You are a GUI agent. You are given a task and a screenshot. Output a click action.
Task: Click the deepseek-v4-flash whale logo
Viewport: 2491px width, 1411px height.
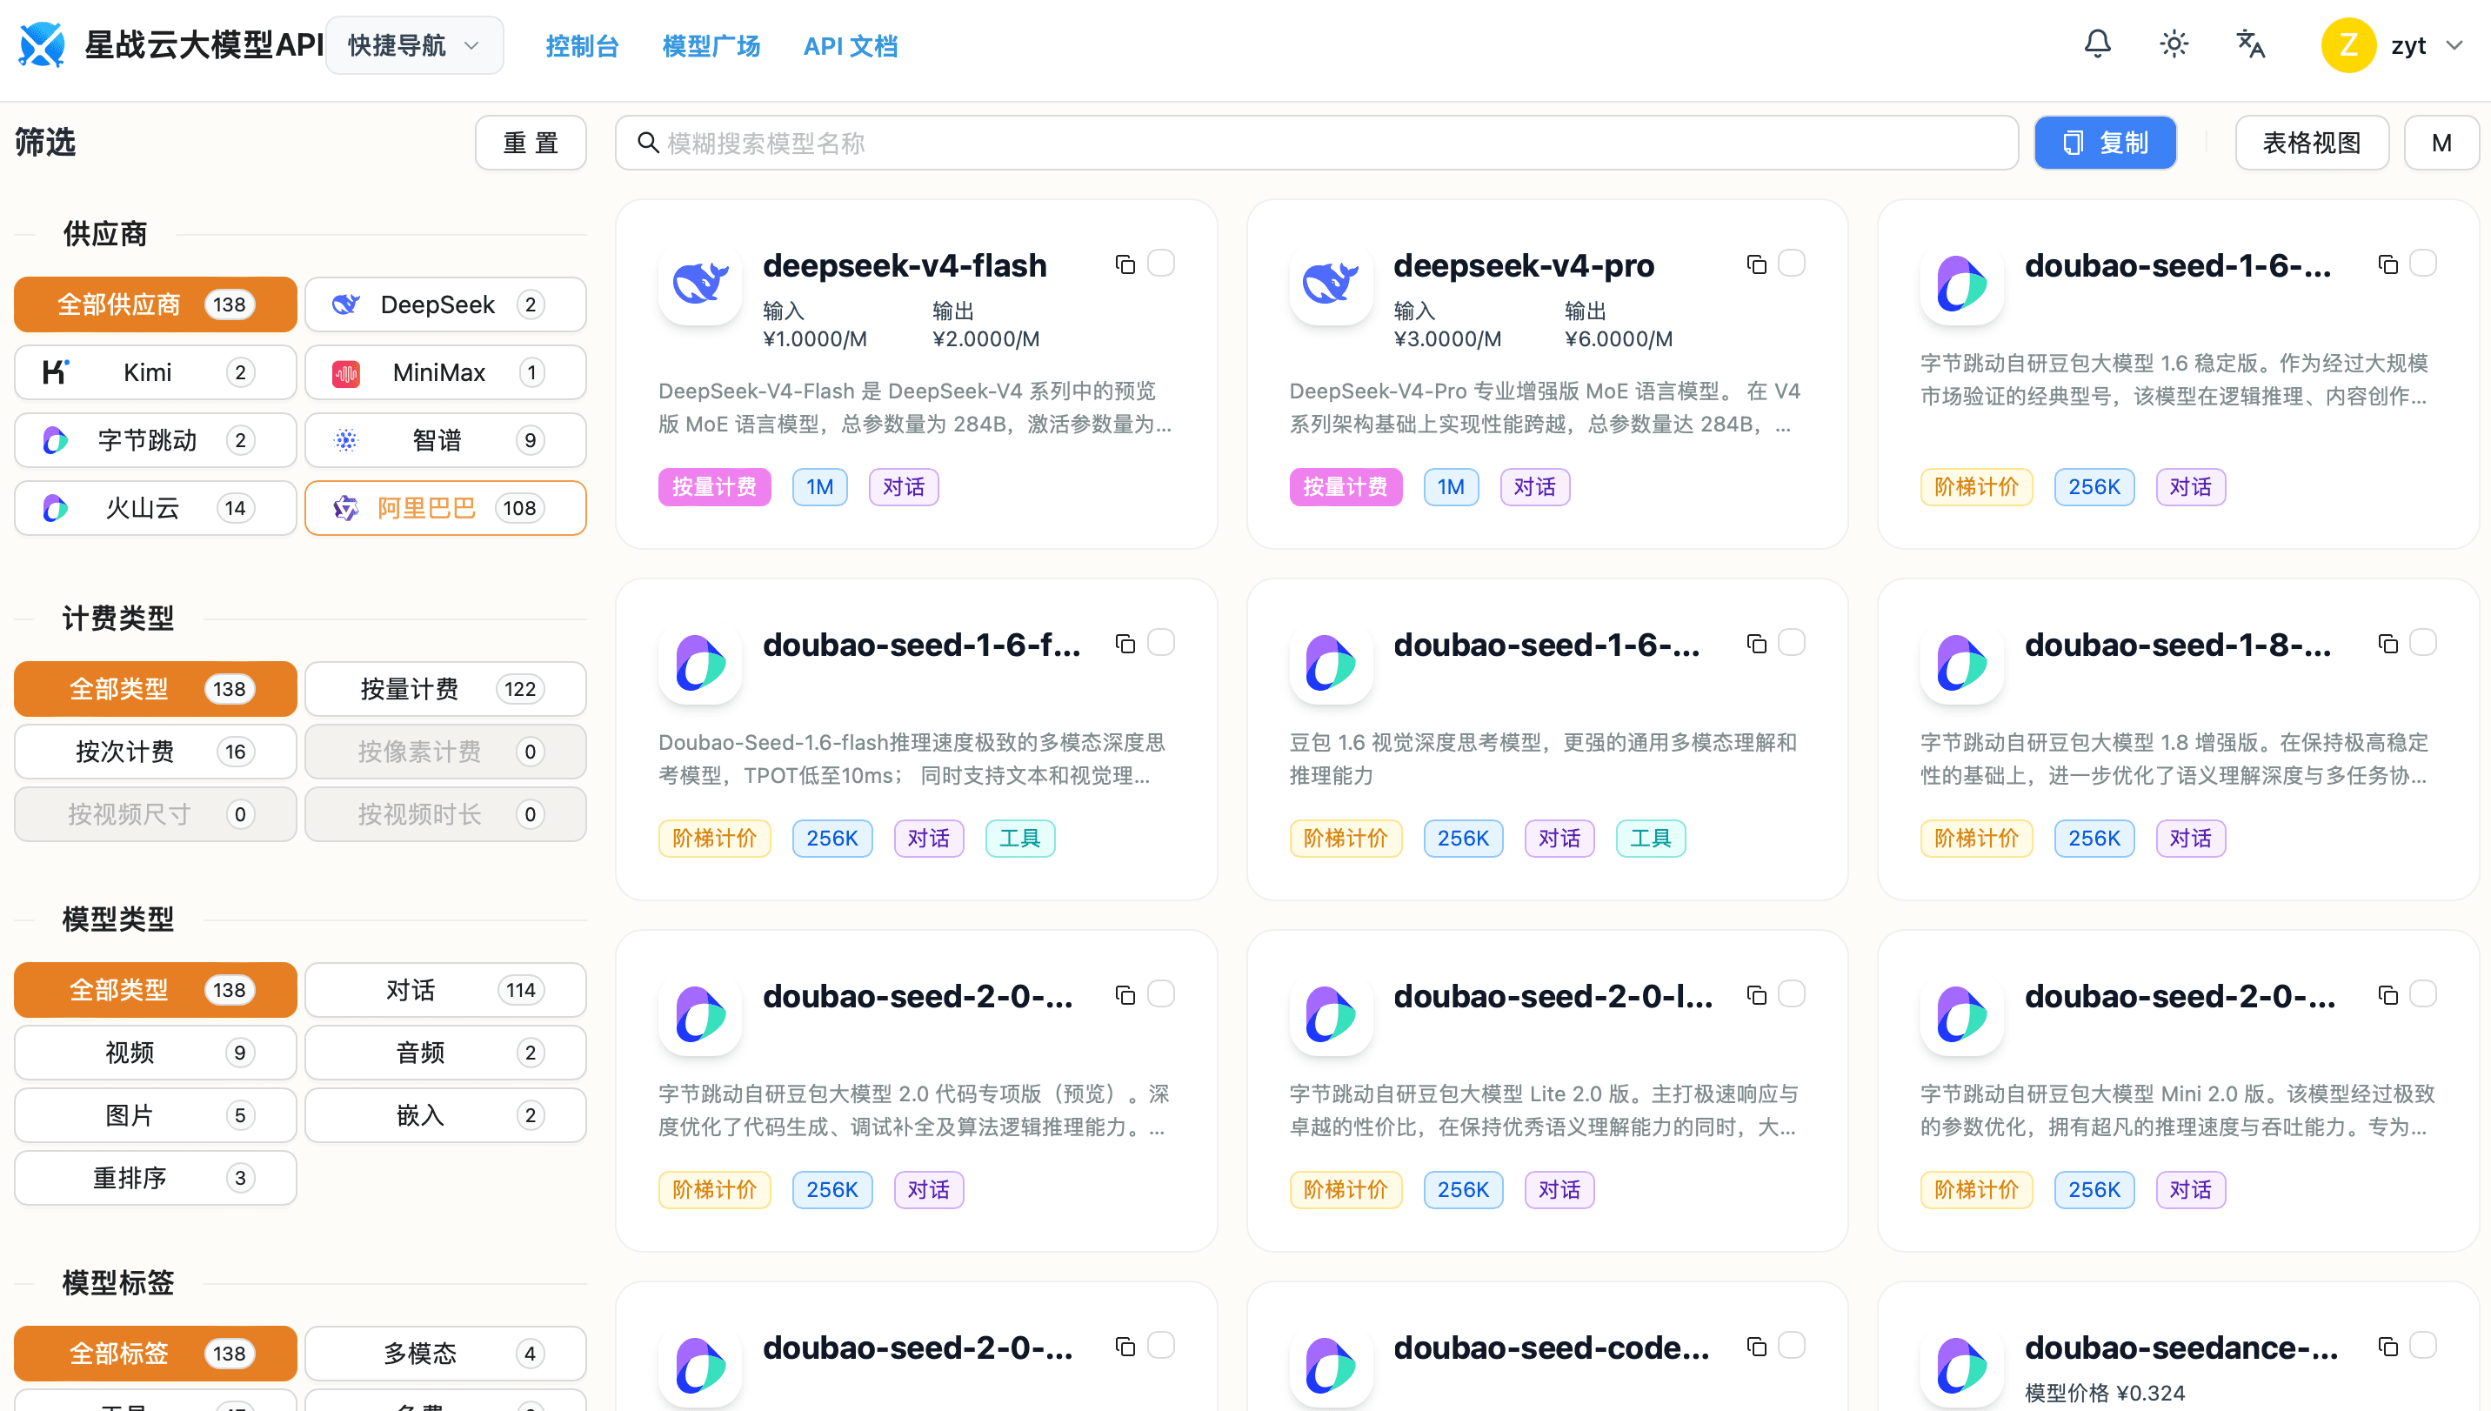[x=699, y=283]
